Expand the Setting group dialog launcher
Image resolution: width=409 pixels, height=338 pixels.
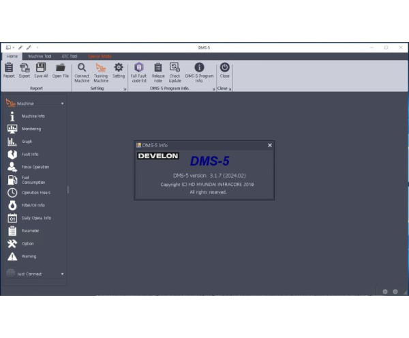click(x=125, y=89)
